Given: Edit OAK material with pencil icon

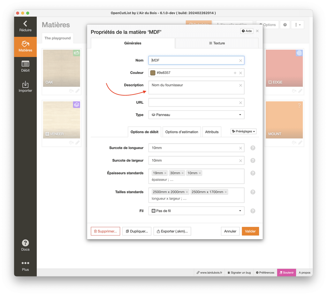Looking at the screenshot, I should (77, 91).
